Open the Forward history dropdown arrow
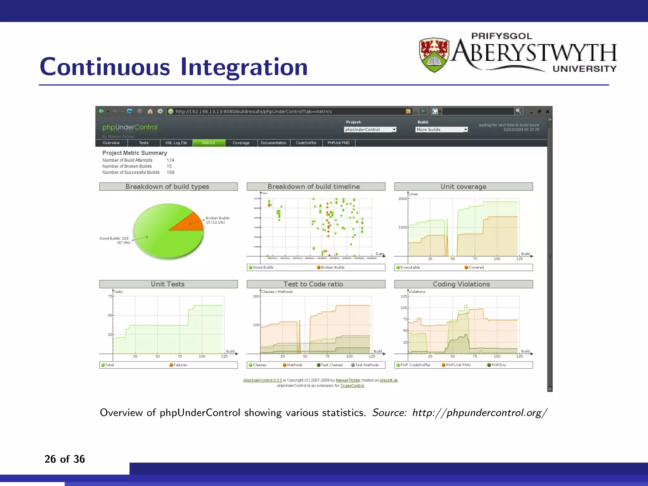 122,111
